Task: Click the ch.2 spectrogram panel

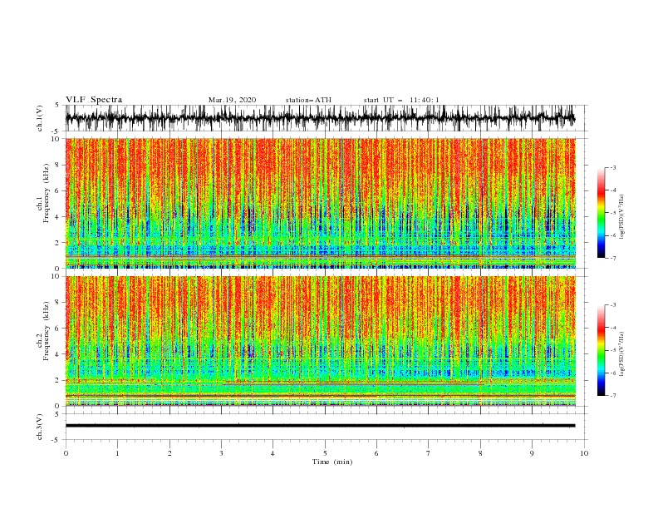Action: click(x=320, y=341)
